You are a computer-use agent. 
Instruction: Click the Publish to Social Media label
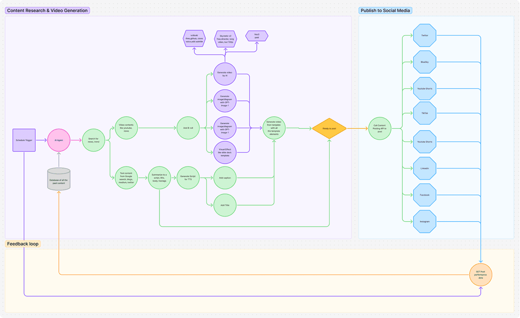[x=385, y=10]
